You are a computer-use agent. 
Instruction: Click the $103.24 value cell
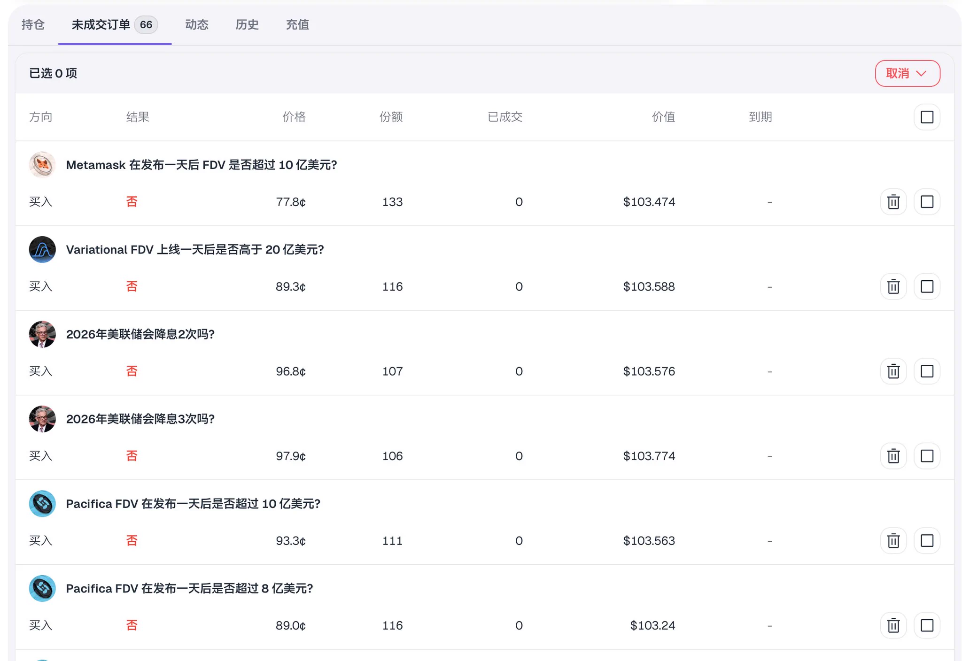tap(652, 625)
